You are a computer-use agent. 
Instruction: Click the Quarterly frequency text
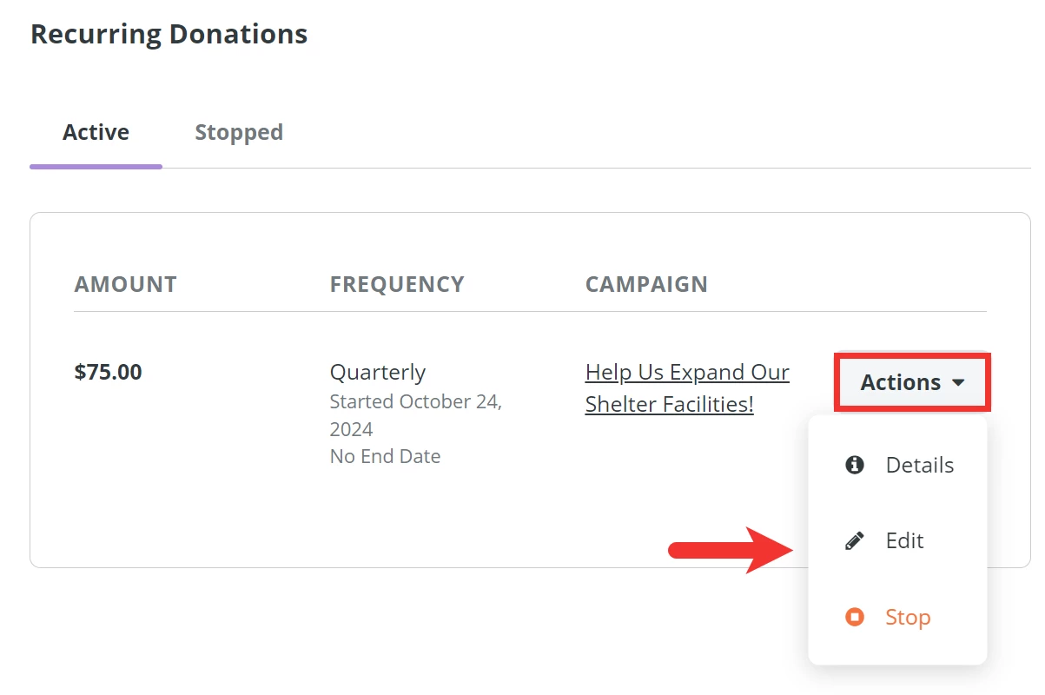[x=377, y=372]
